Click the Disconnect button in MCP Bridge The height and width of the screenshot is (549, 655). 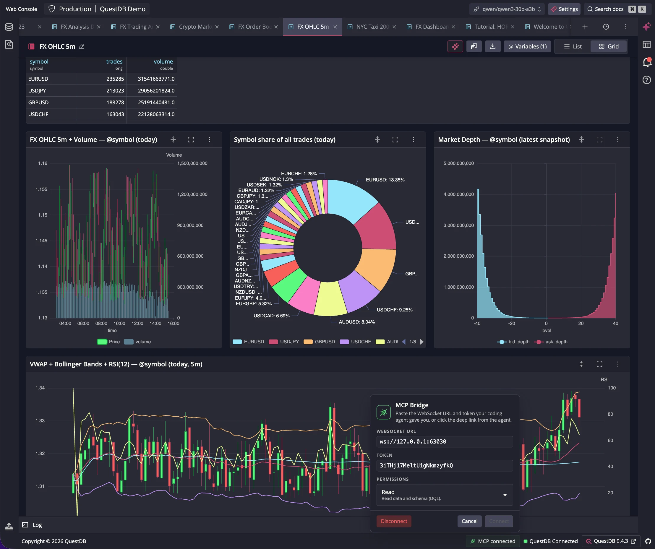coord(394,521)
